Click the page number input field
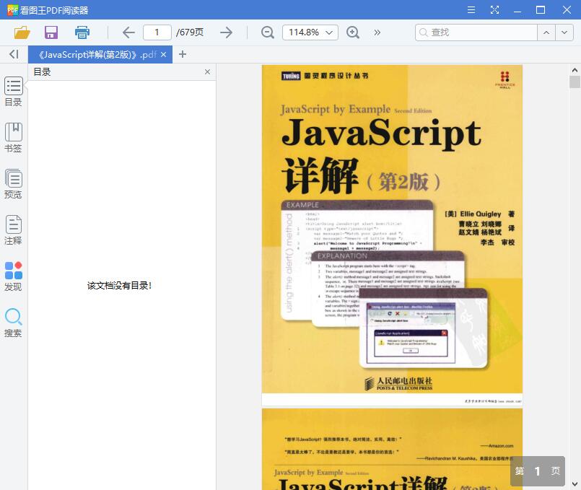 click(157, 32)
